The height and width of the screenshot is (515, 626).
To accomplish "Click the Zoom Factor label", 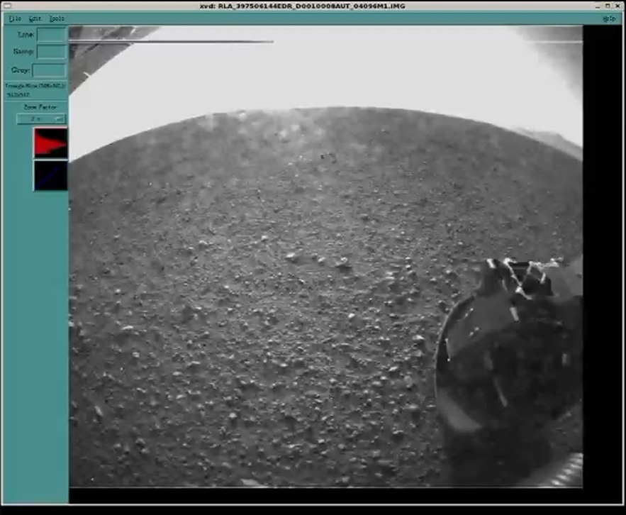I will pyautogui.click(x=40, y=107).
